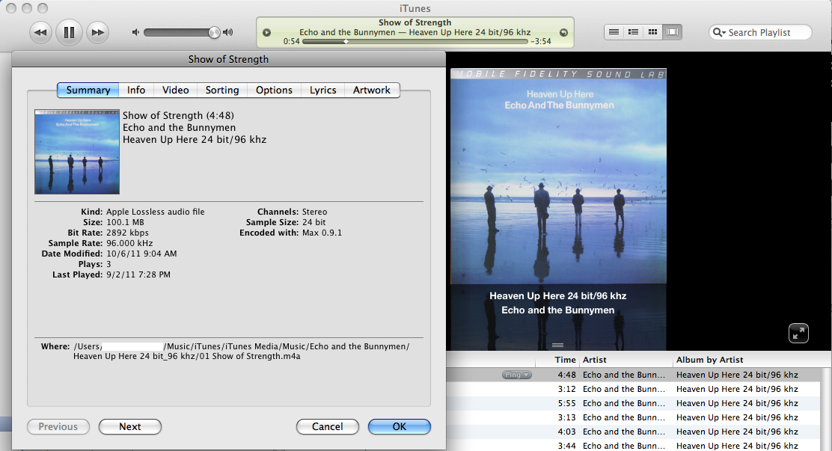Open the search magnifier dropdown
The height and width of the screenshot is (451, 832).
(720, 32)
